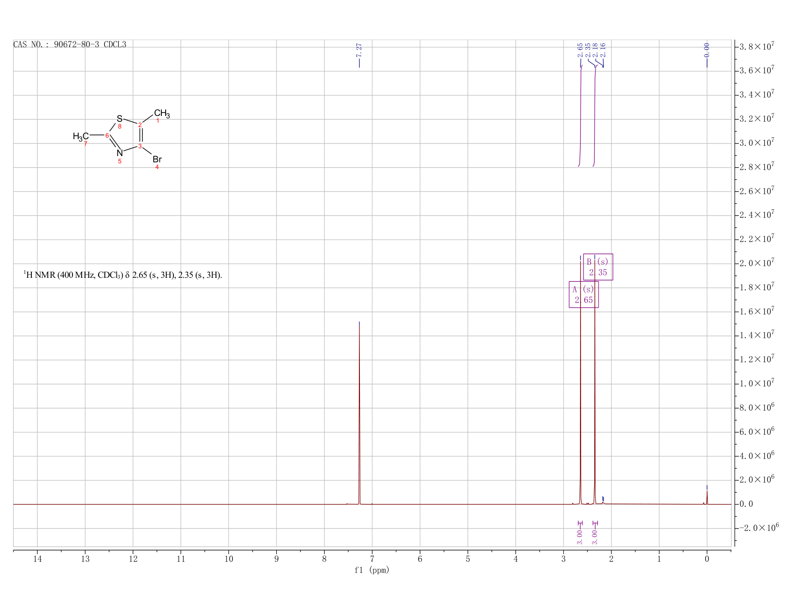This screenshot has height=616, width=797.
Task: Click the integral curve above the 2.35 peak
Action: coord(595,116)
